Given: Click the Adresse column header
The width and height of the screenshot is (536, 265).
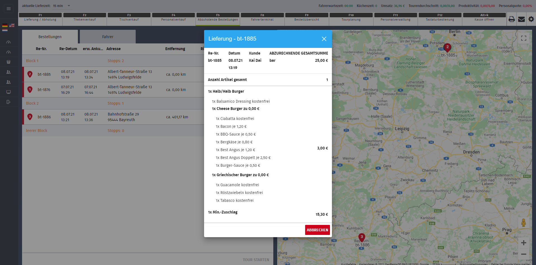Looking at the screenshot, I should point(113,49).
